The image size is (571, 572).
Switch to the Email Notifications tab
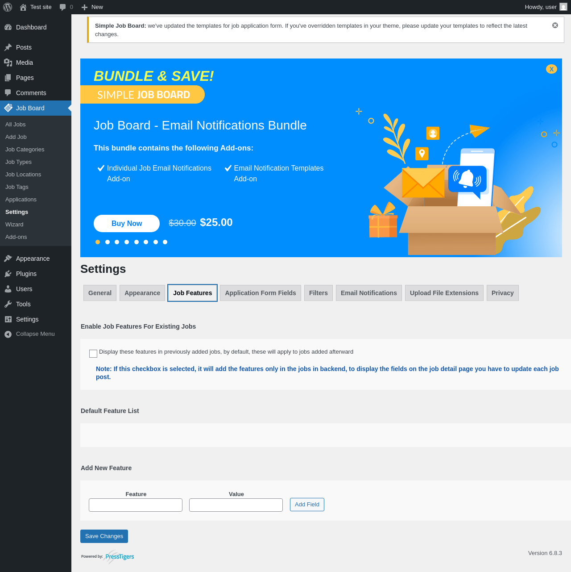coord(369,293)
